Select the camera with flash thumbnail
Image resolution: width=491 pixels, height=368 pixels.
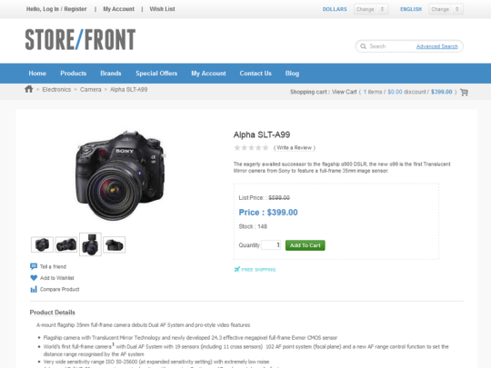(x=90, y=244)
